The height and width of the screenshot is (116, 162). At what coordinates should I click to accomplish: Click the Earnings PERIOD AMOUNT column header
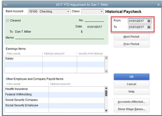(54, 54)
